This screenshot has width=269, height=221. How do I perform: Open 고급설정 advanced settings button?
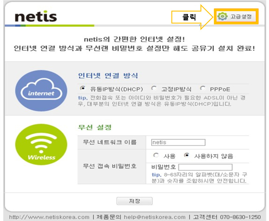236,16
